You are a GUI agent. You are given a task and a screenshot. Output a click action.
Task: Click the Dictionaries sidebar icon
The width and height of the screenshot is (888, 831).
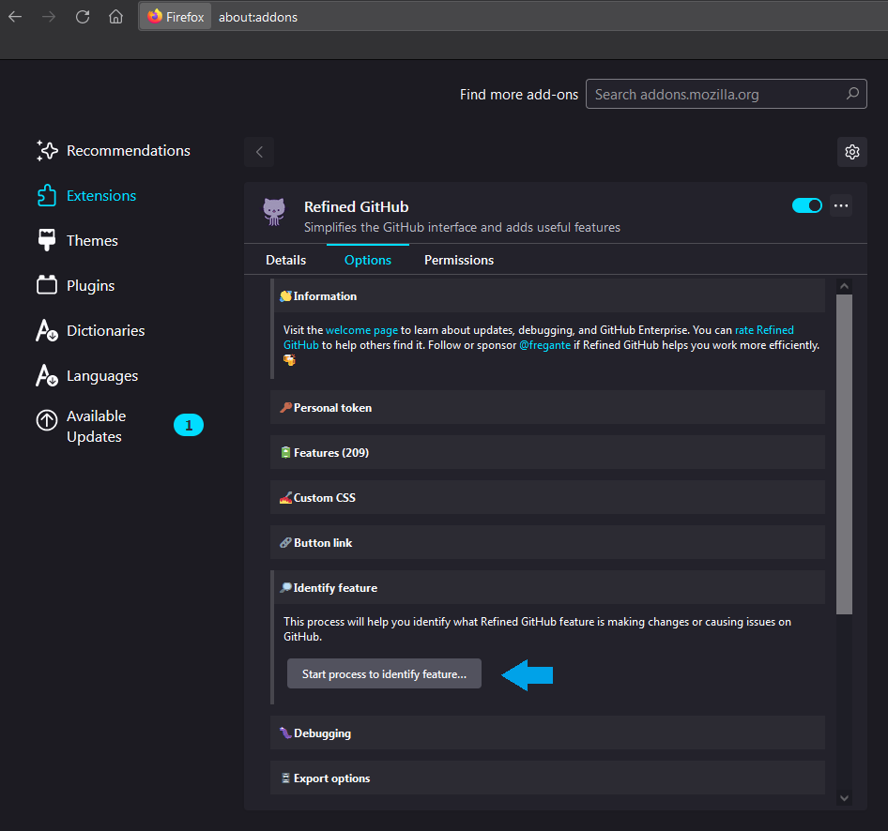click(105, 330)
